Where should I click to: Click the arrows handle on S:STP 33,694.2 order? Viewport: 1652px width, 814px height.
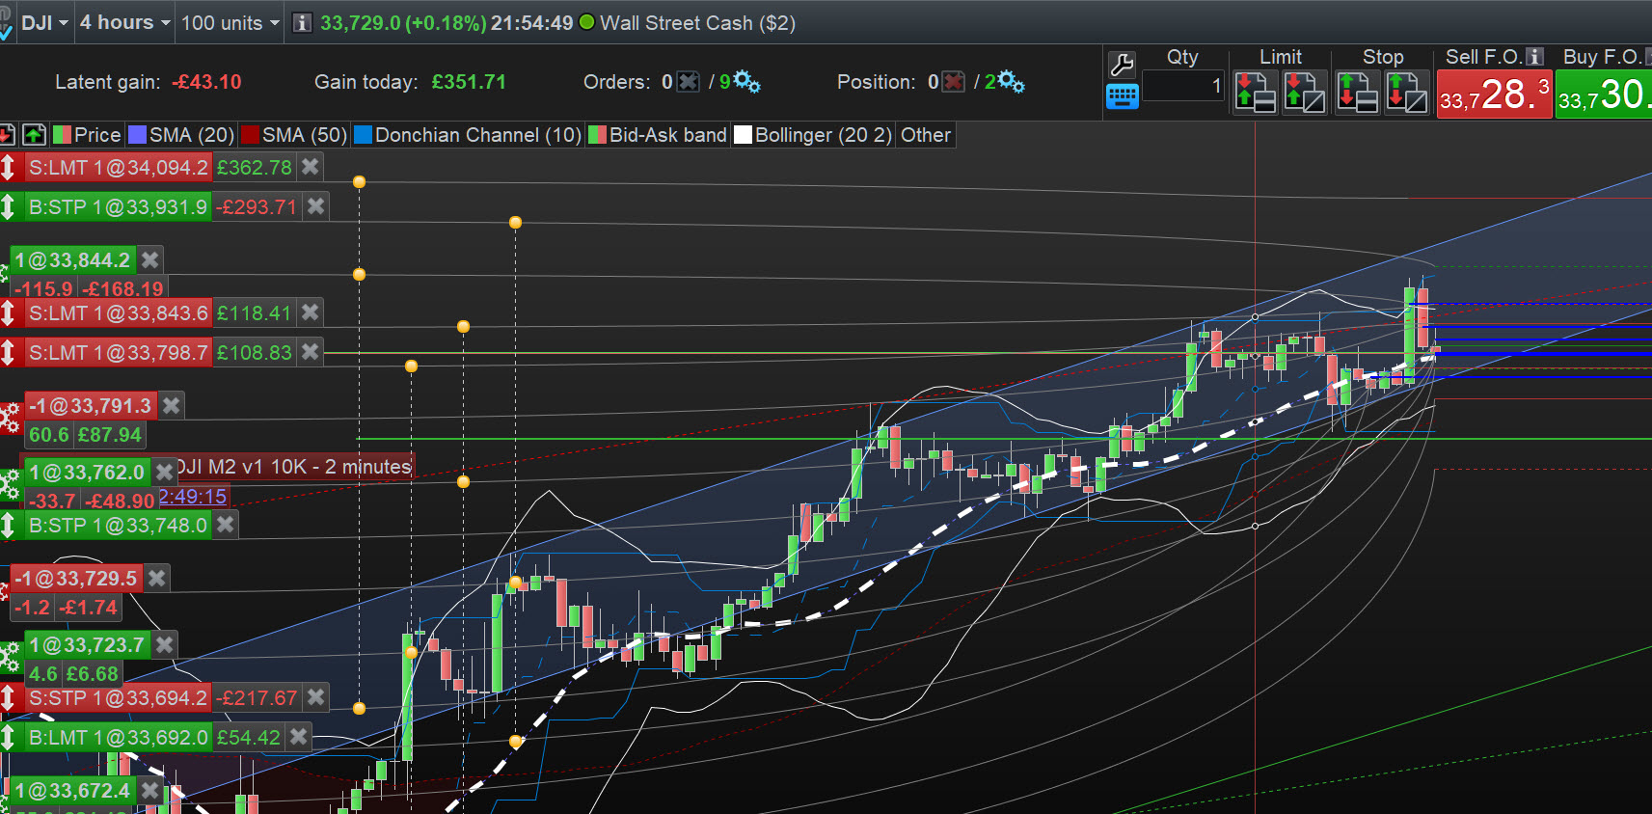coord(9,698)
